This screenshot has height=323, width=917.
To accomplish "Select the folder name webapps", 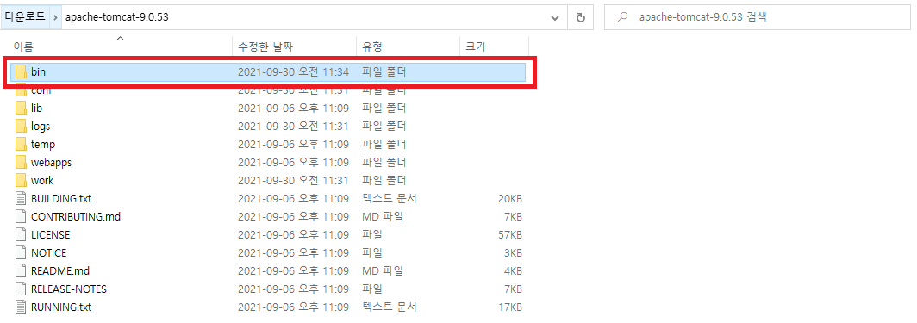I will tap(52, 163).
